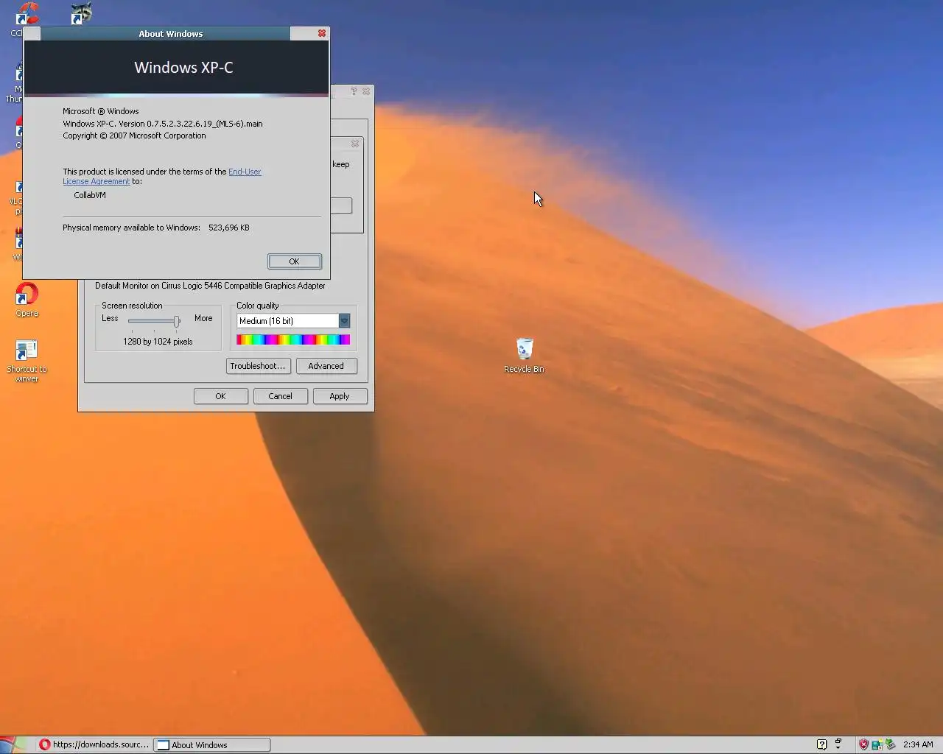Click the Windows XP-C banner heading
943x754 pixels.
(x=183, y=67)
